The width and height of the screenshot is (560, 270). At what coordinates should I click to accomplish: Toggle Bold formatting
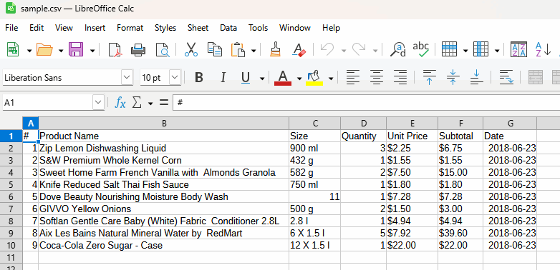(x=199, y=77)
